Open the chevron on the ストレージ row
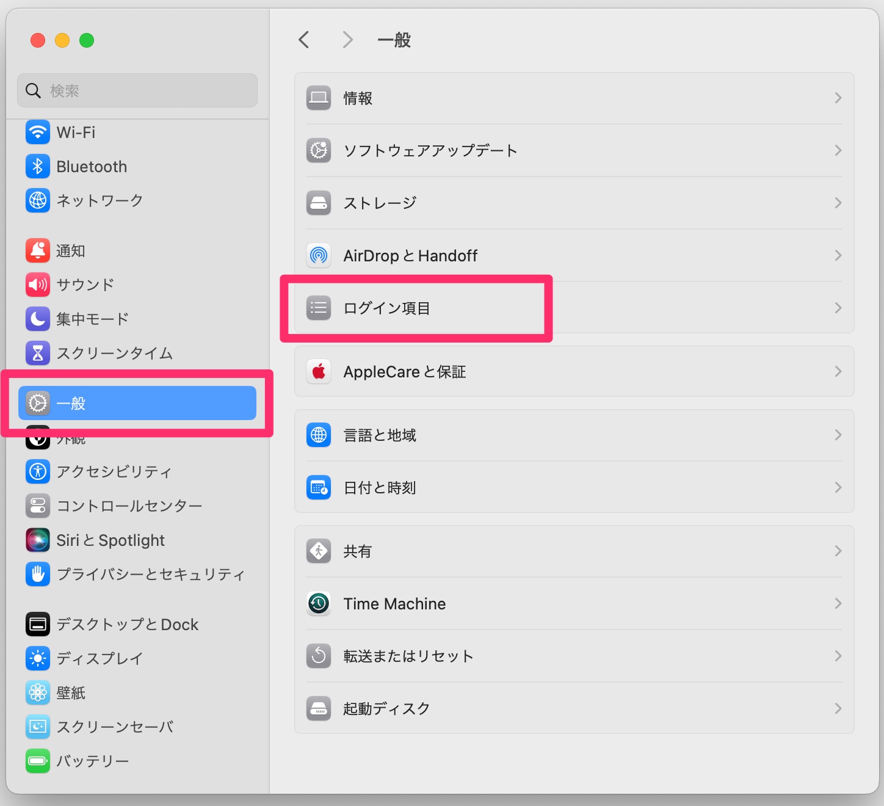The width and height of the screenshot is (884, 806). [838, 203]
